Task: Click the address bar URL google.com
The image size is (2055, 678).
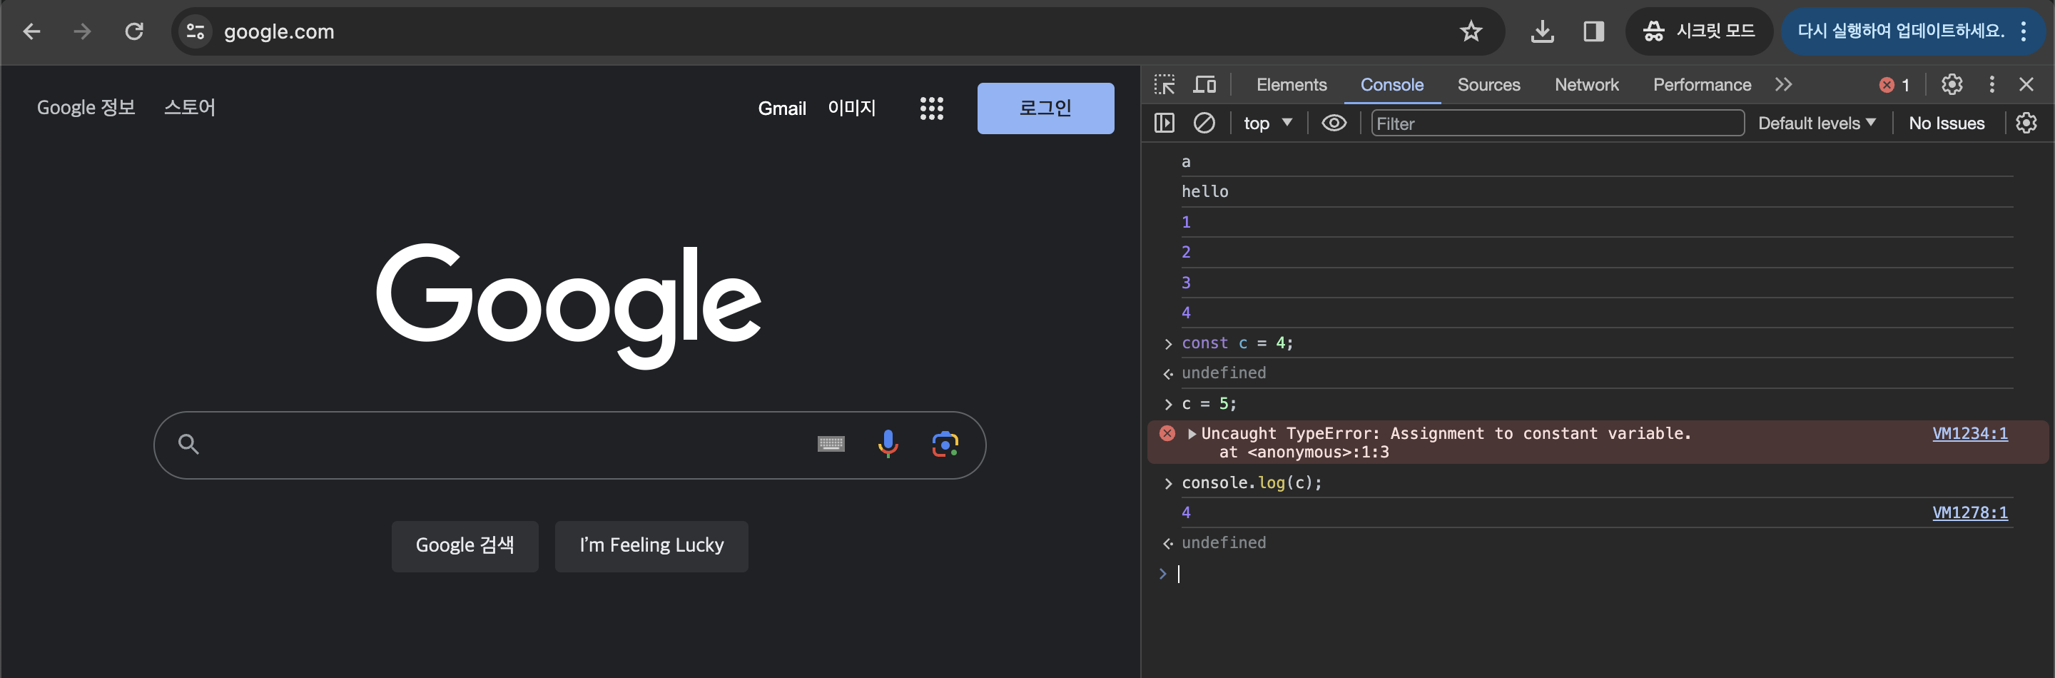Action: 278,32
